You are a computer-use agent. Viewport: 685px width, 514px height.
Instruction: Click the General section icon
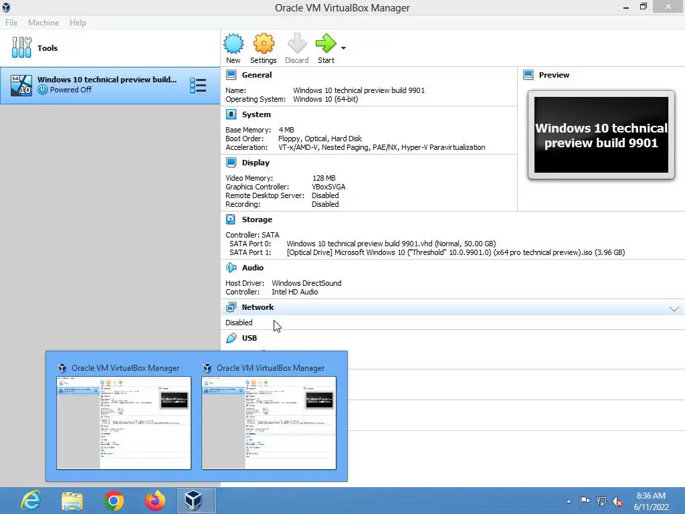[231, 75]
